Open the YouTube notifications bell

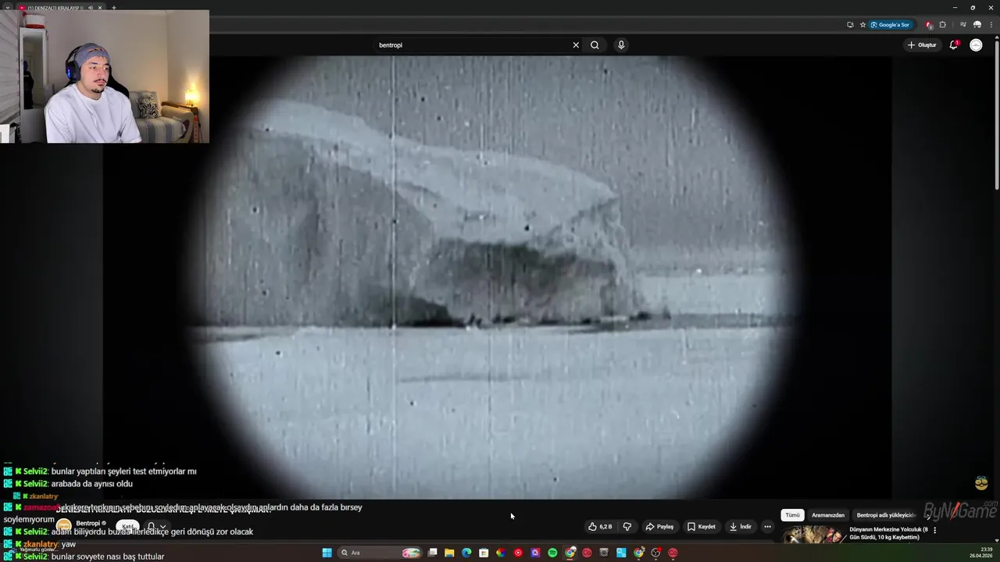click(x=954, y=45)
